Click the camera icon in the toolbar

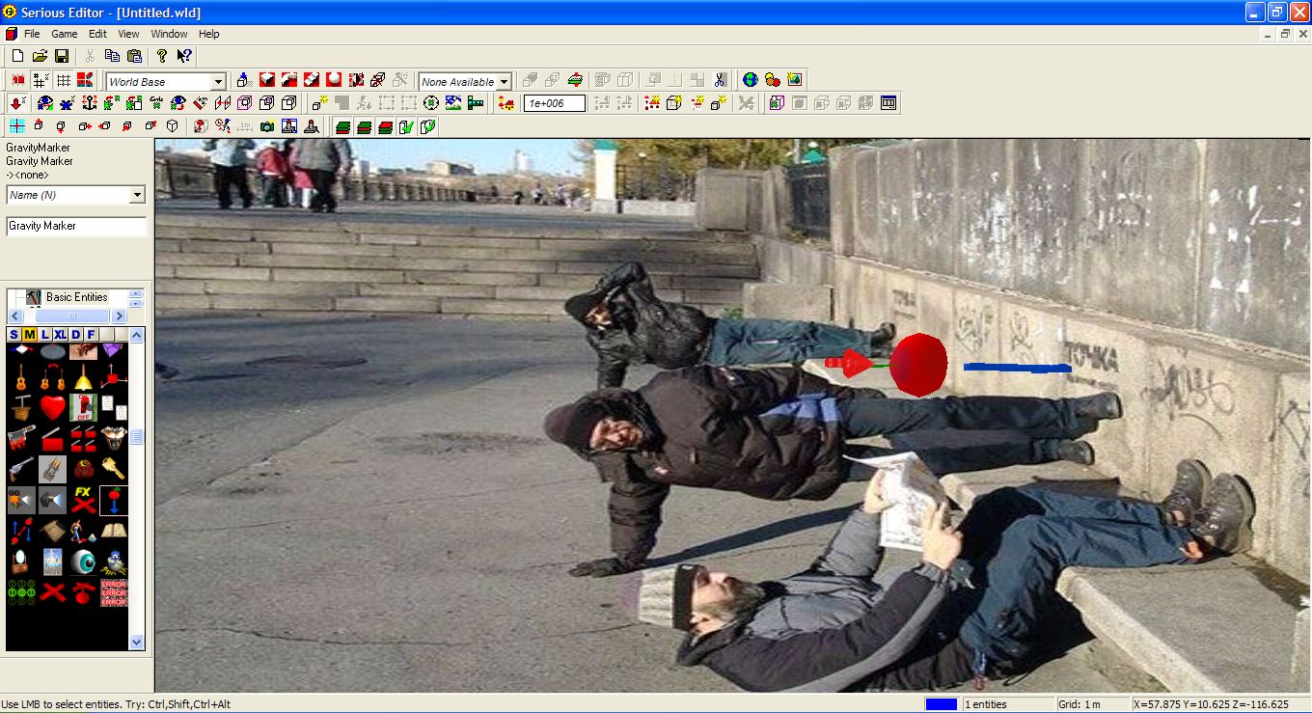267,126
